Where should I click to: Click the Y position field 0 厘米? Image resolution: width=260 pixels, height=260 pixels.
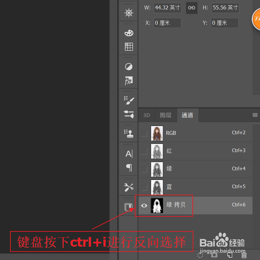(225, 23)
